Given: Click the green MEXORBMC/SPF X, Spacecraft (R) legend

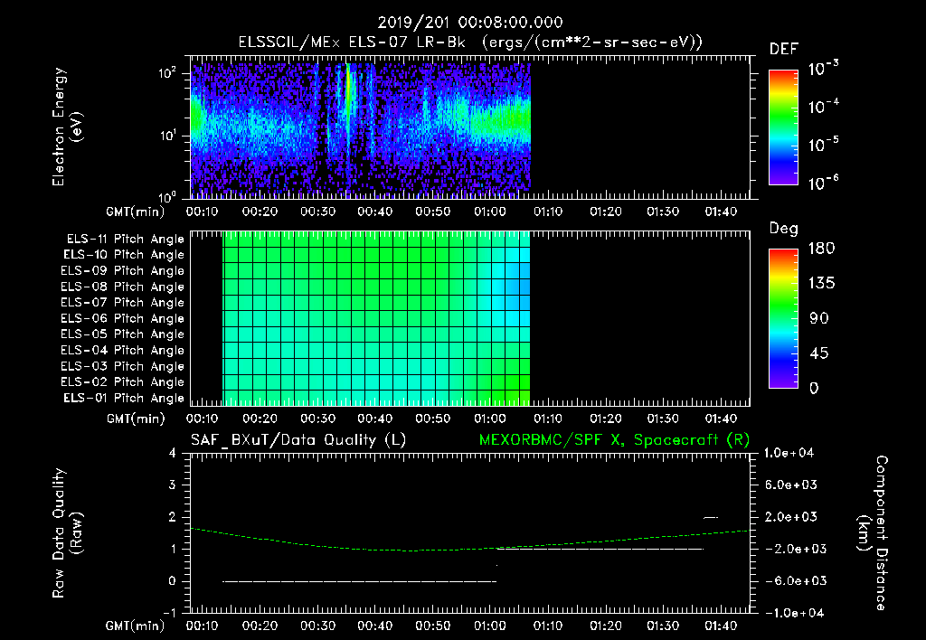Looking at the screenshot, I should [614, 440].
